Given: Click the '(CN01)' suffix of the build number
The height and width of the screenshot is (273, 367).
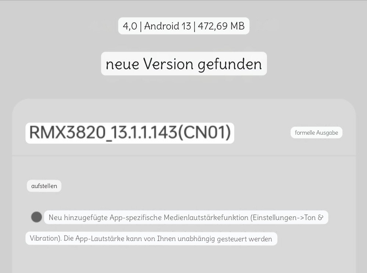Looking at the screenshot, I should 204,133.
